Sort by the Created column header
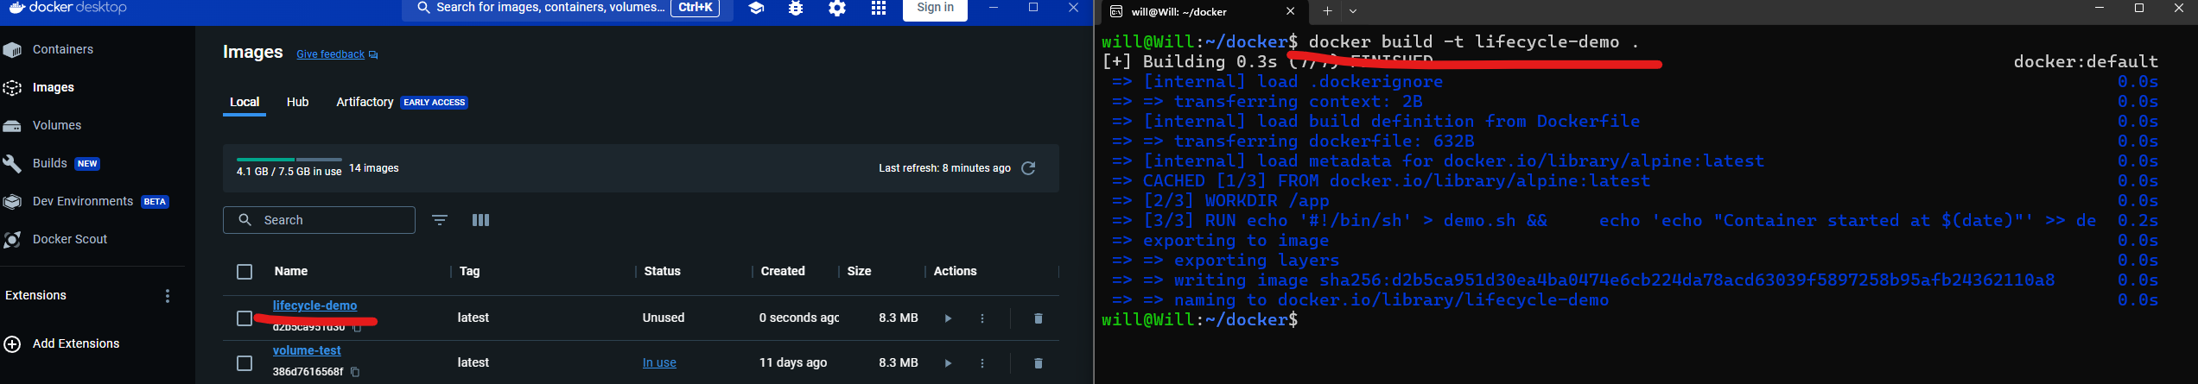 pos(783,271)
